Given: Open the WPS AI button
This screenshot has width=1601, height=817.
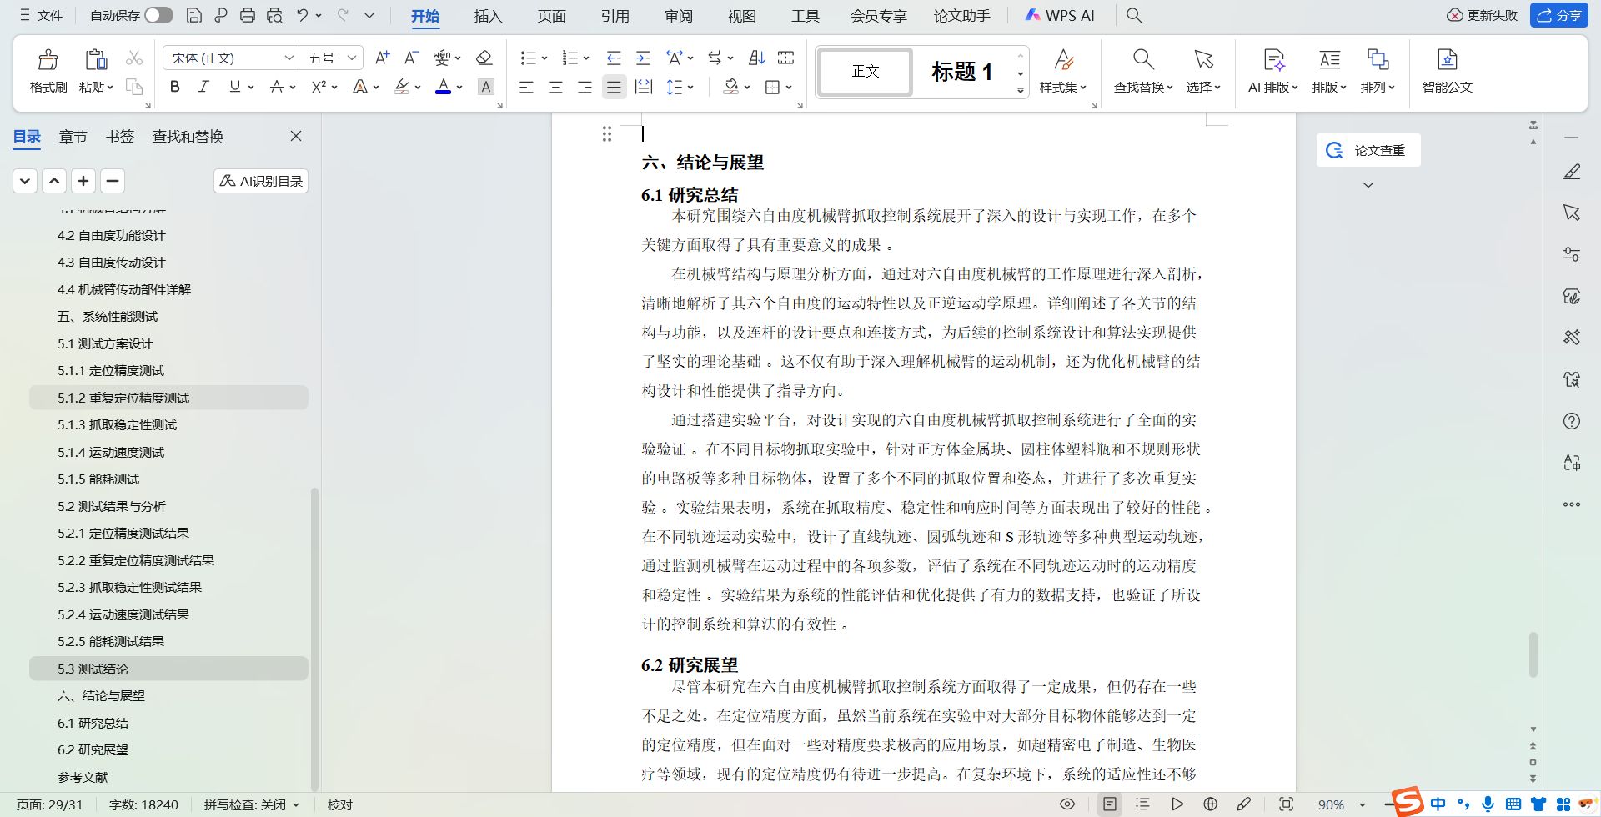Looking at the screenshot, I should pos(1060,15).
